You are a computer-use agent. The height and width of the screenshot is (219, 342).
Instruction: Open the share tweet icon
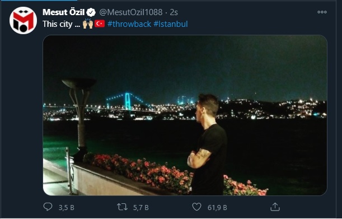click(275, 207)
